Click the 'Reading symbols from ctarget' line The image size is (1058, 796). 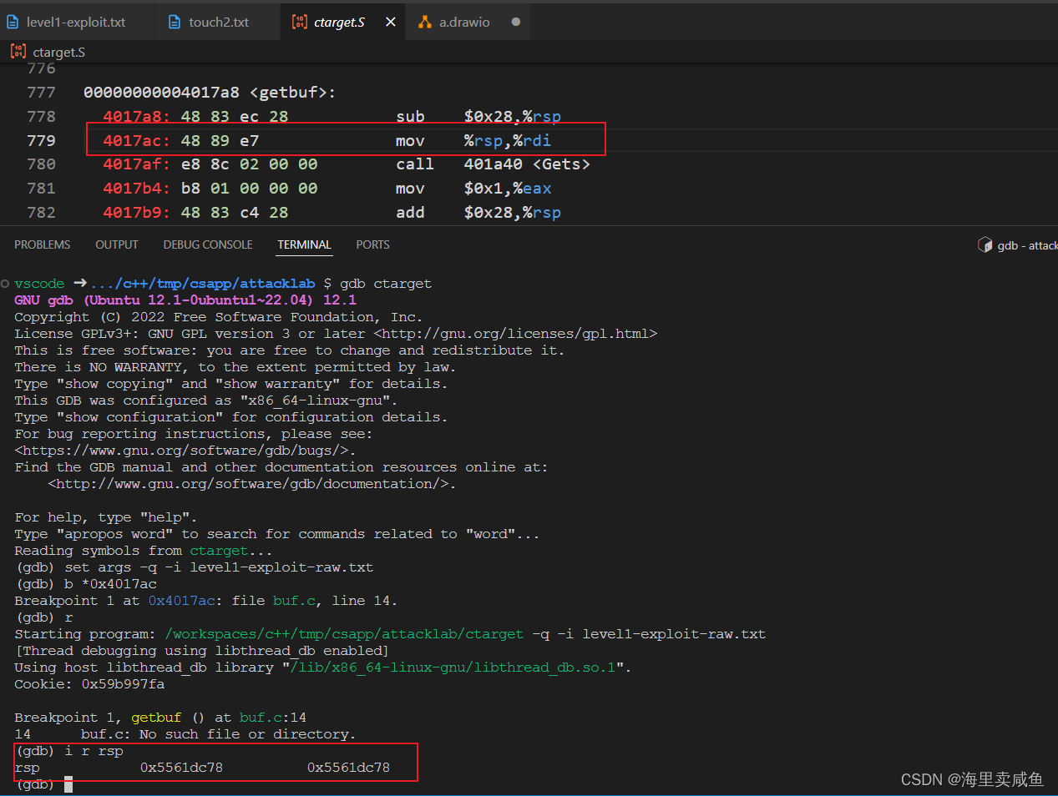[144, 551]
